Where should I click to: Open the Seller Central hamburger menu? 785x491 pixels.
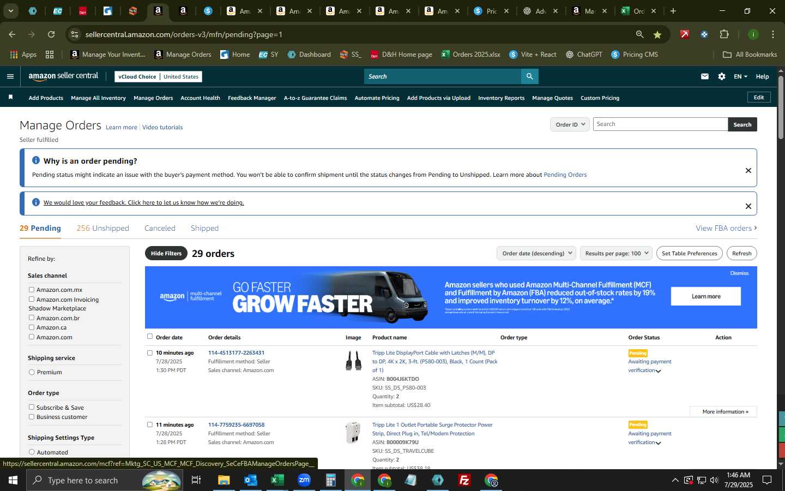[x=10, y=76]
